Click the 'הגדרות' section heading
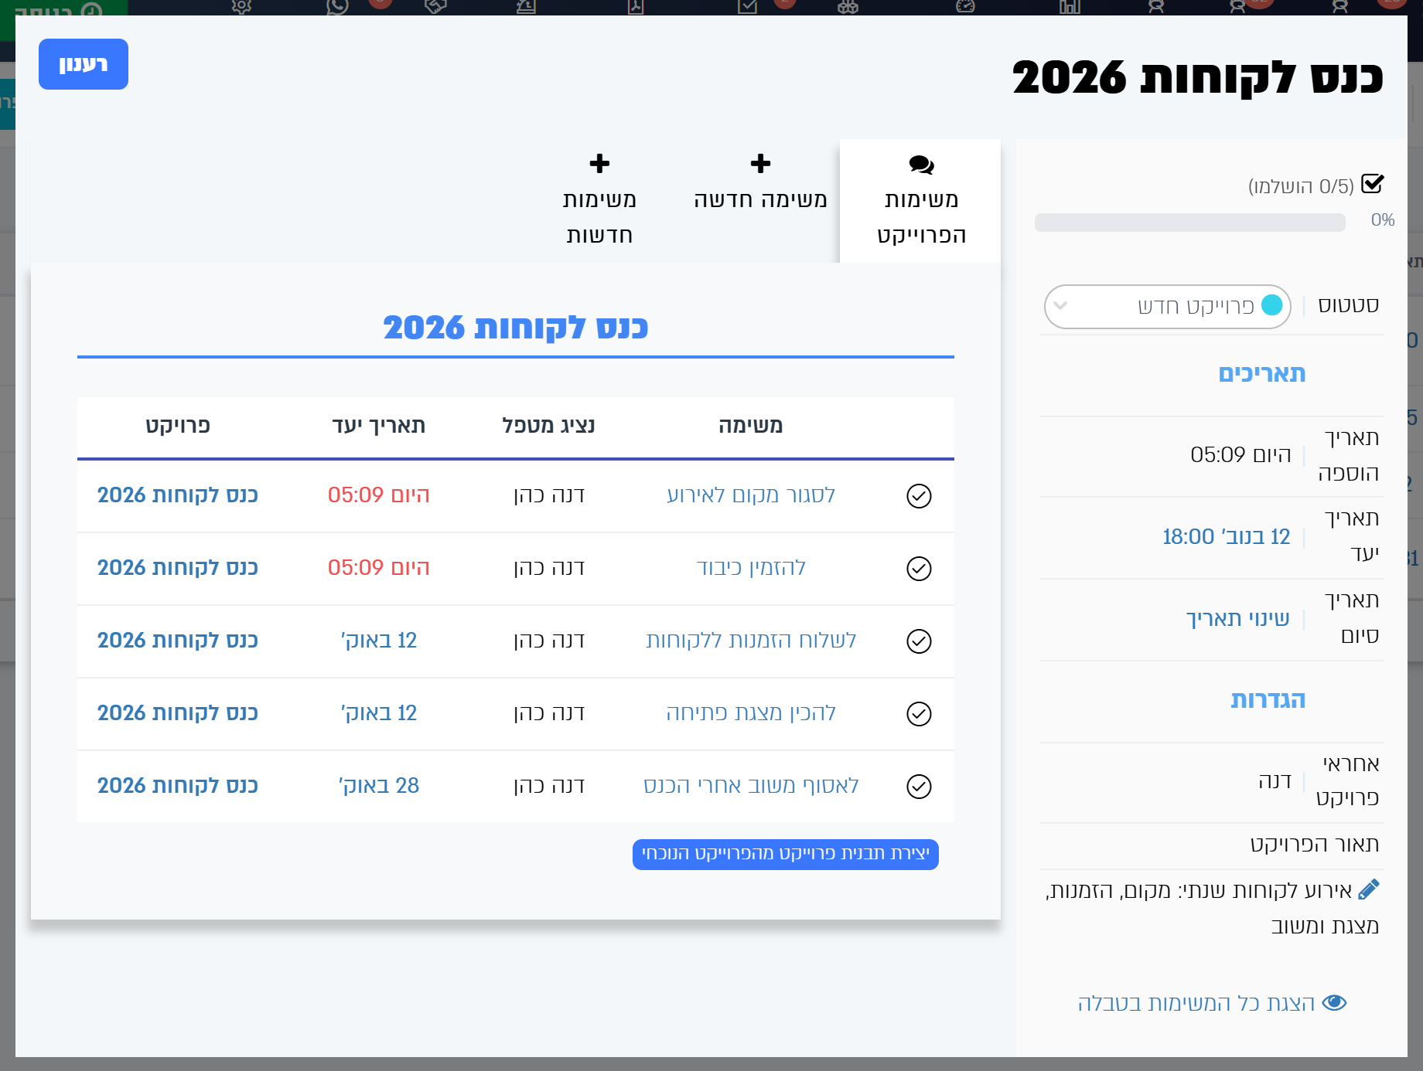 [1268, 700]
